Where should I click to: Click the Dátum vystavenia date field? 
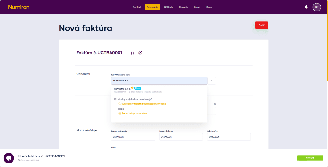(x=133, y=137)
